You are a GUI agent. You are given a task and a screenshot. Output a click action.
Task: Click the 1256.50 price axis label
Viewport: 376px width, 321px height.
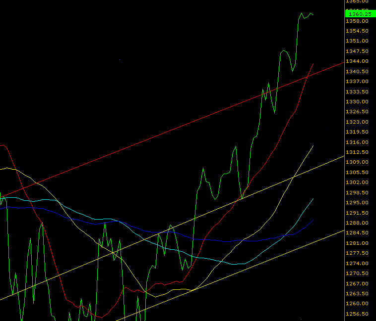[x=357, y=314]
